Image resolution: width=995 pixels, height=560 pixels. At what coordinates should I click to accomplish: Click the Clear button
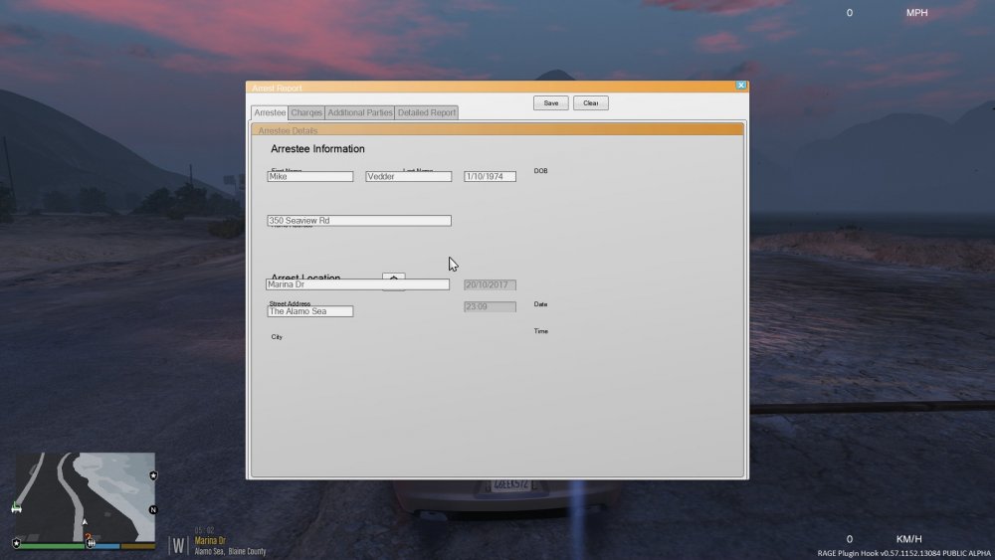click(x=590, y=102)
